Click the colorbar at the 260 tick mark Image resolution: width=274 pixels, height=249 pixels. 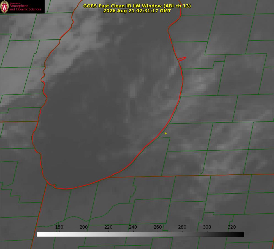(x=158, y=234)
